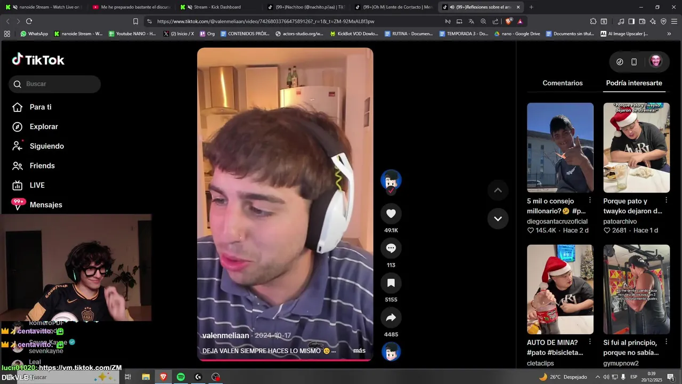Open the media control music note icon

[x=621, y=21]
